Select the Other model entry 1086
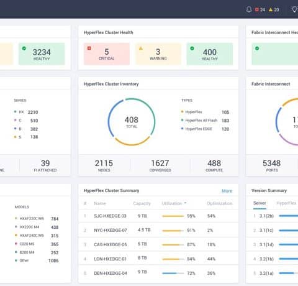 37,261
